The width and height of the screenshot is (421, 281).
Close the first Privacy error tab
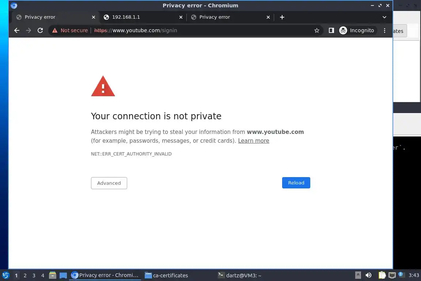click(x=94, y=17)
